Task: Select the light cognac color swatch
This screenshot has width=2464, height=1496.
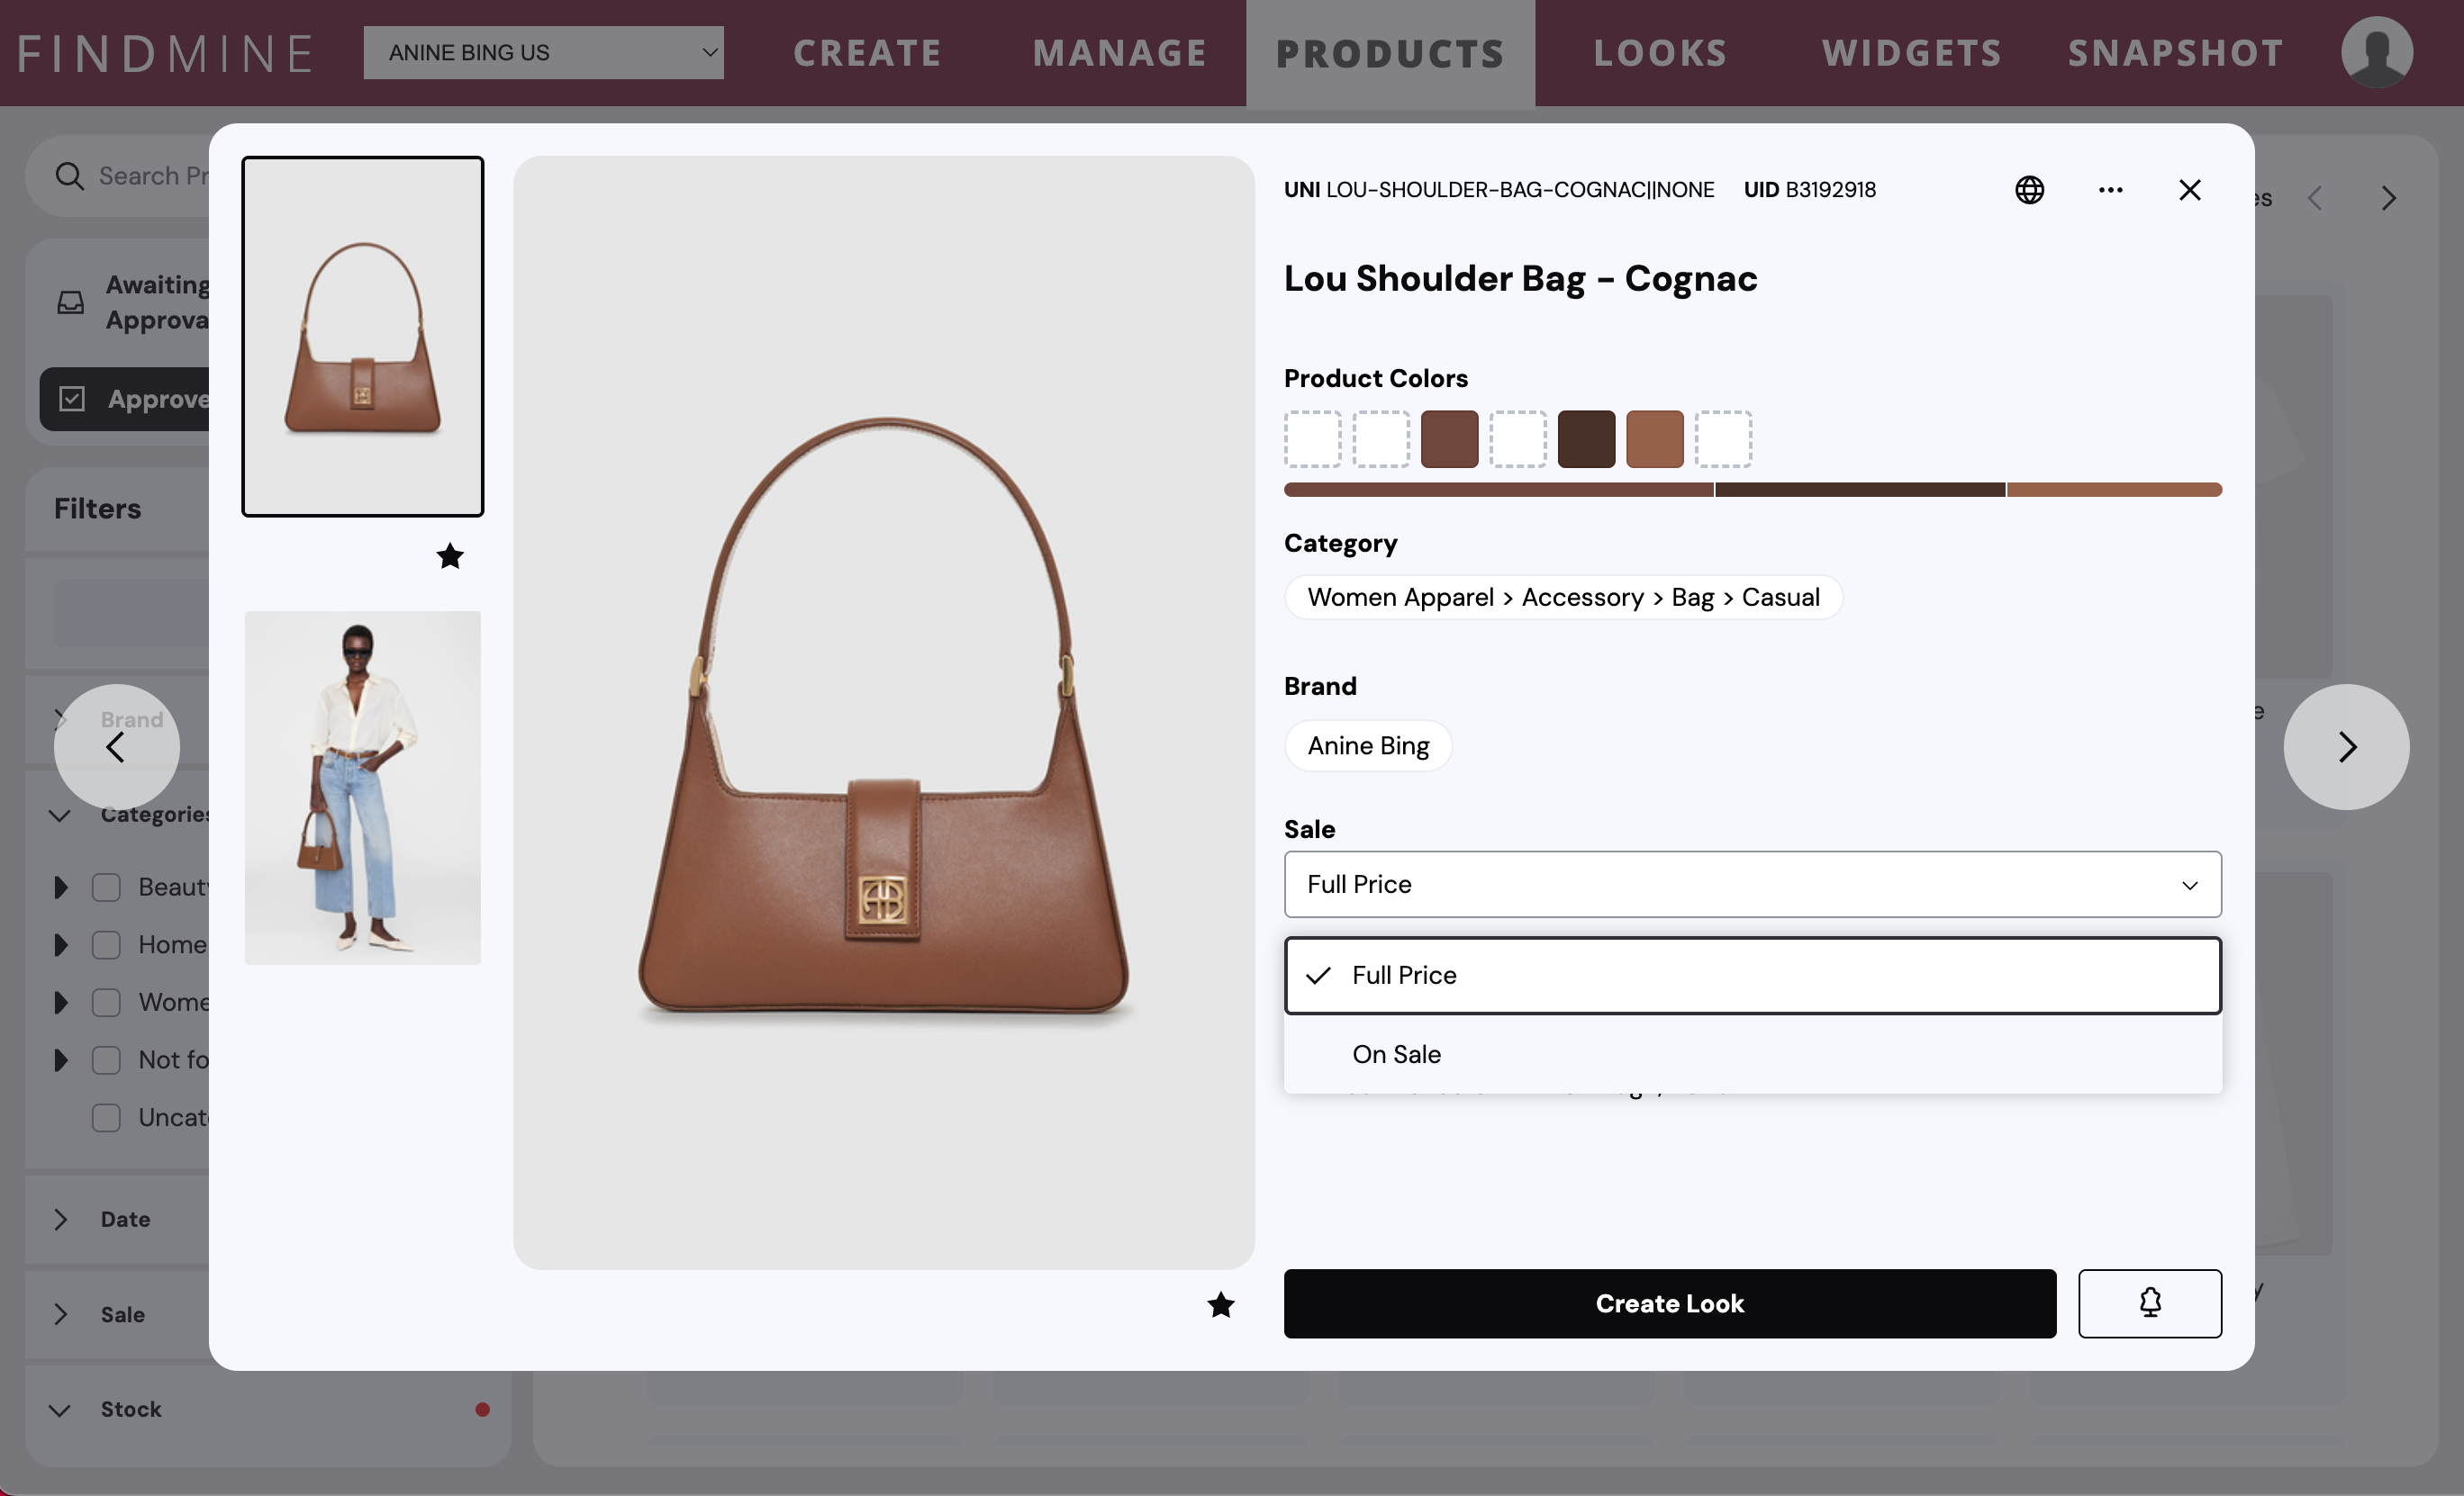Action: pos(1654,438)
